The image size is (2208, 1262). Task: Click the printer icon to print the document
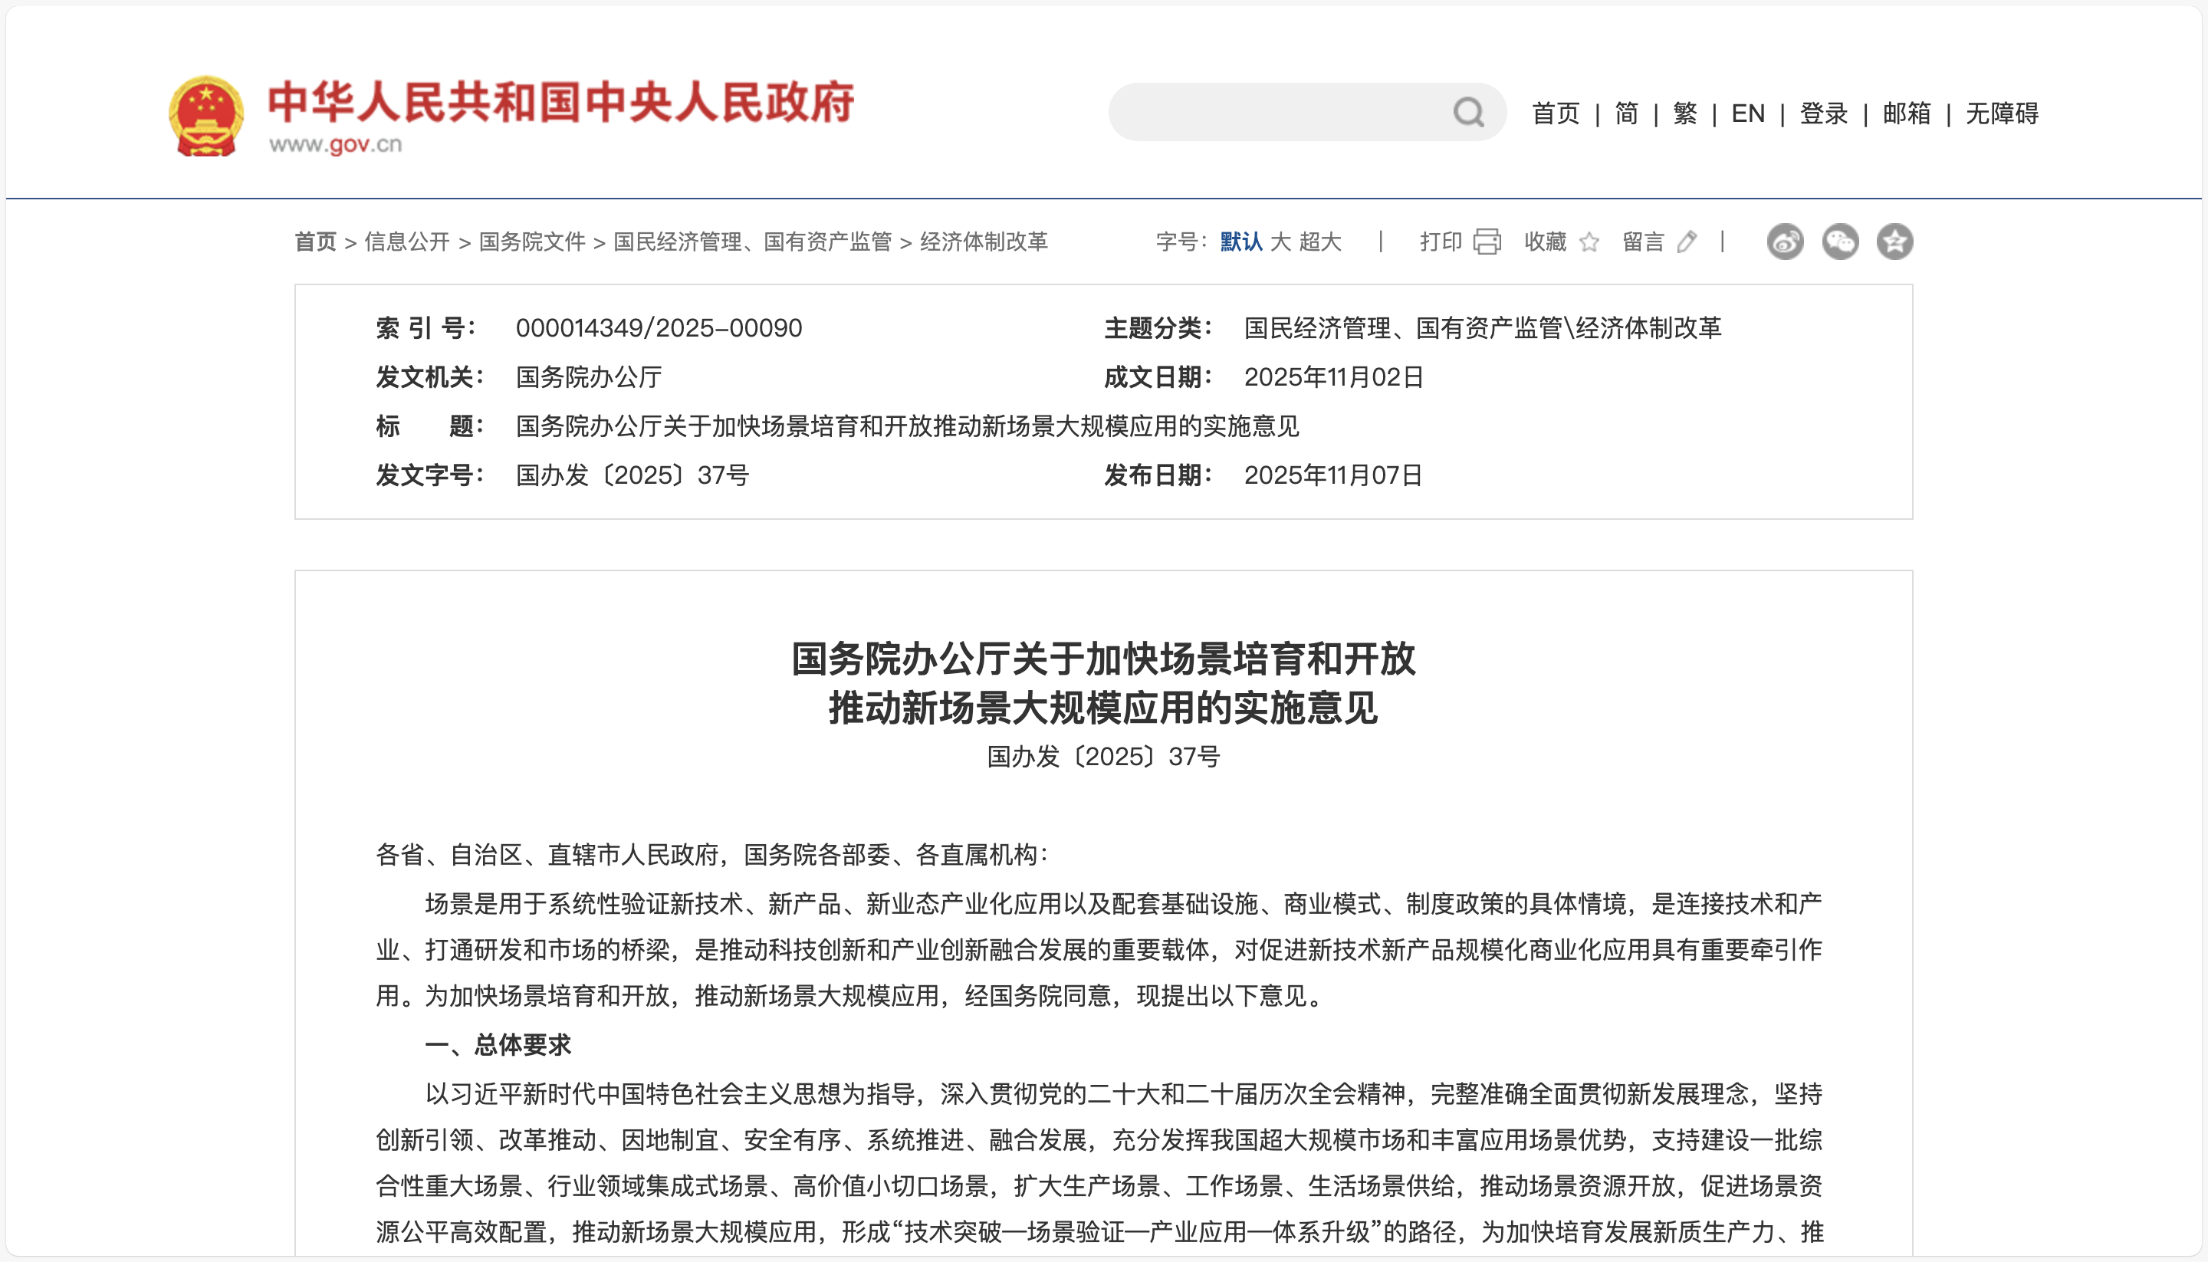(1487, 242)
